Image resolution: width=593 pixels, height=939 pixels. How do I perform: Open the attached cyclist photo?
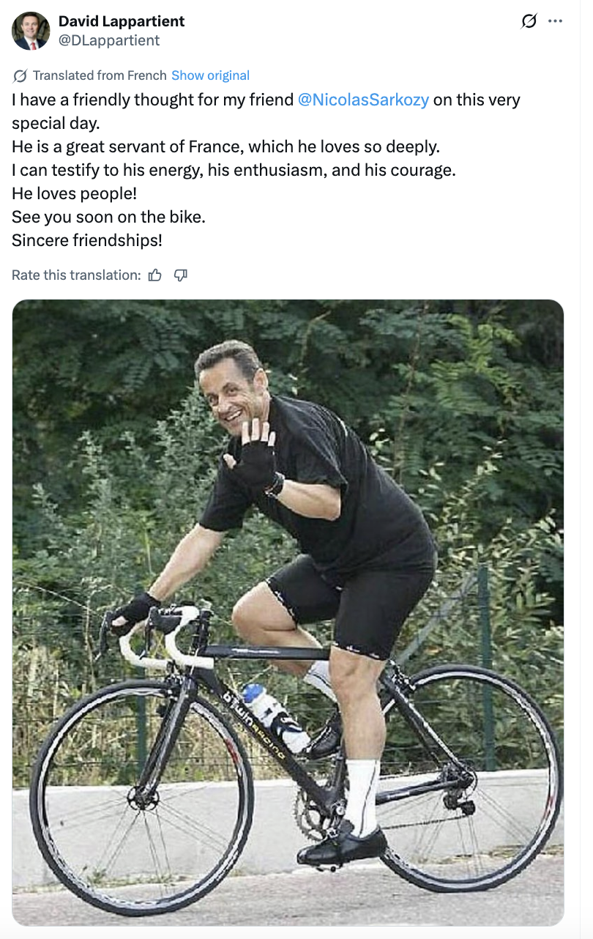click(288, 612)
